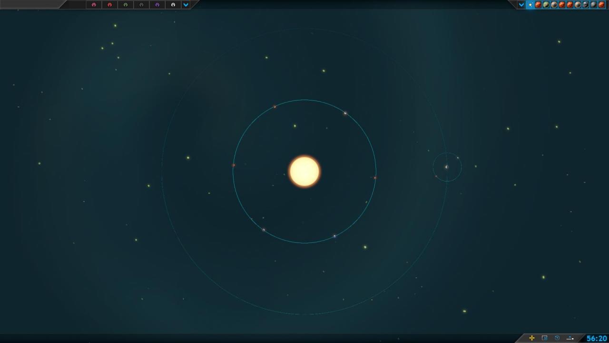609x343 pixels.
Task: Select the planet with the small moon orbit ring
Action: 446,167
